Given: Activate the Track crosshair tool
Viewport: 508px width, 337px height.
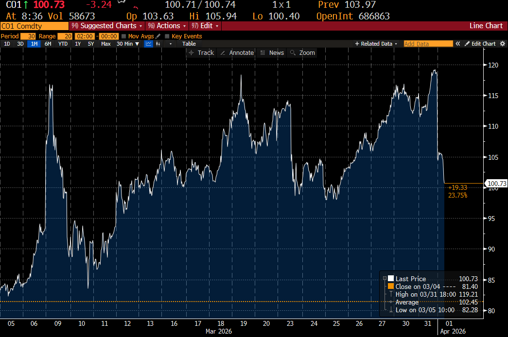Looking at the screenshot, I should [x=201, y=53].
